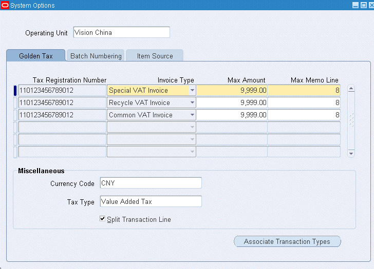This screenshot has width=374, height=269.
Task: Expand the Common VAT Invoice dropdown
Action: coord(192,115)
